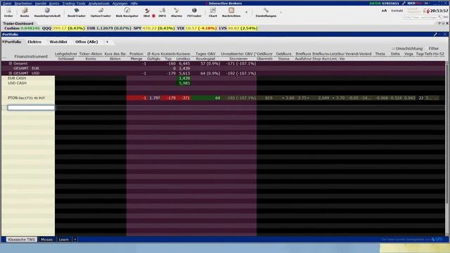Screen dimensions: 450x253
Task: Click the INFO toolbar icon
Action: tap(162, 13)
